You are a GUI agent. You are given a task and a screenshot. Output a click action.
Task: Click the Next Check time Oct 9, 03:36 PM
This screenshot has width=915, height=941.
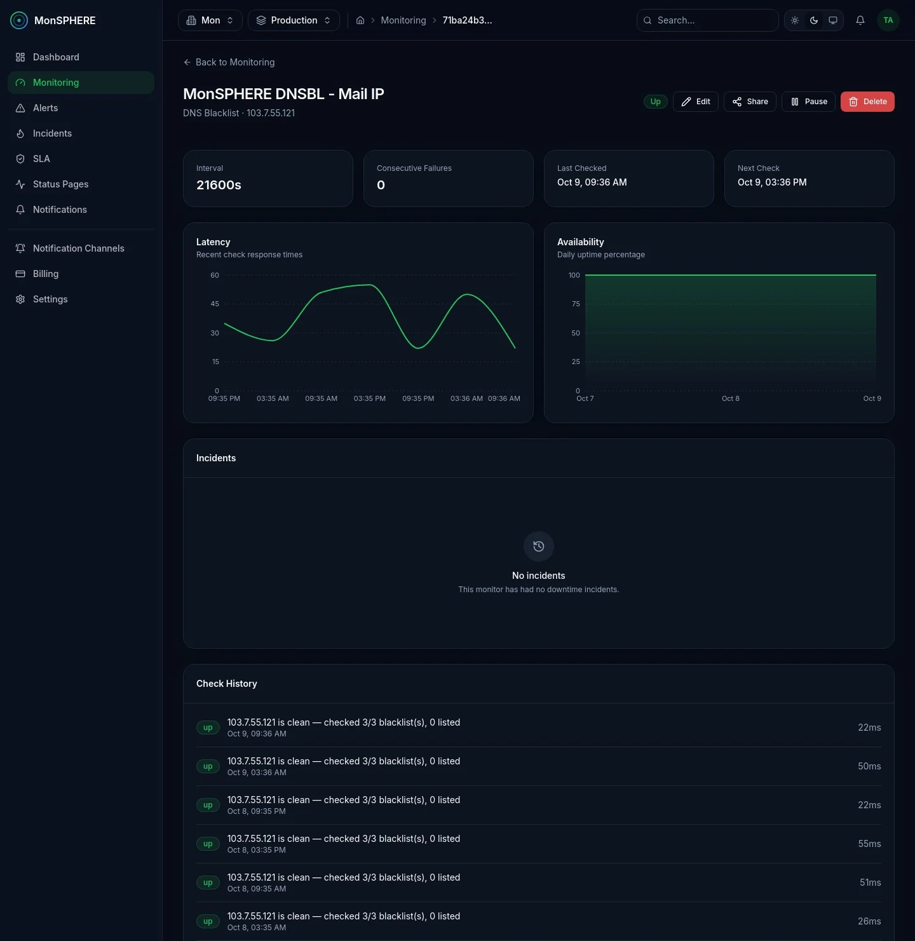772,182
